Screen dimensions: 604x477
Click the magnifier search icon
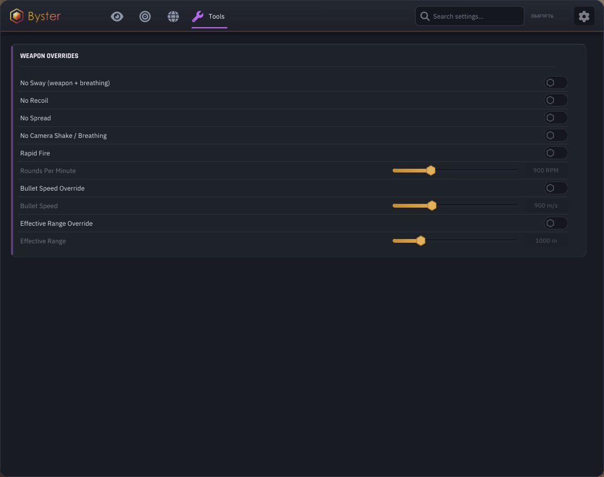point(425,16)
